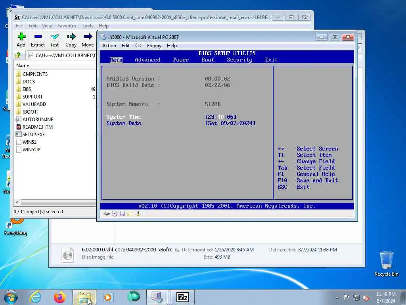Click the horizontal scrollbar left arrow in 7-Zip
Image resolution: width=406 pixels, height=305 pixels.
(x=17, y=202)
